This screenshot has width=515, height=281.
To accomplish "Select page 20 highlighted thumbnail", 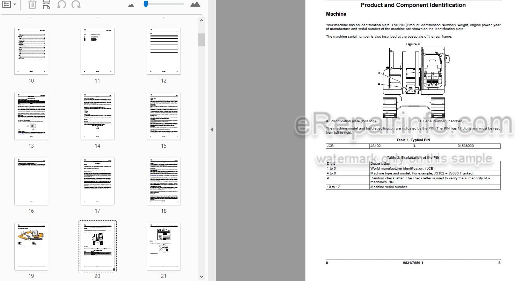I will tap(97, 246).
